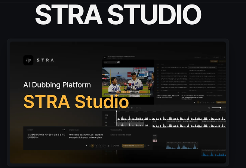The height and width of the screenshot is (168, 246).
Task: Click the gold generate button in upper detail panel
Action: click(x=221, y=103)
